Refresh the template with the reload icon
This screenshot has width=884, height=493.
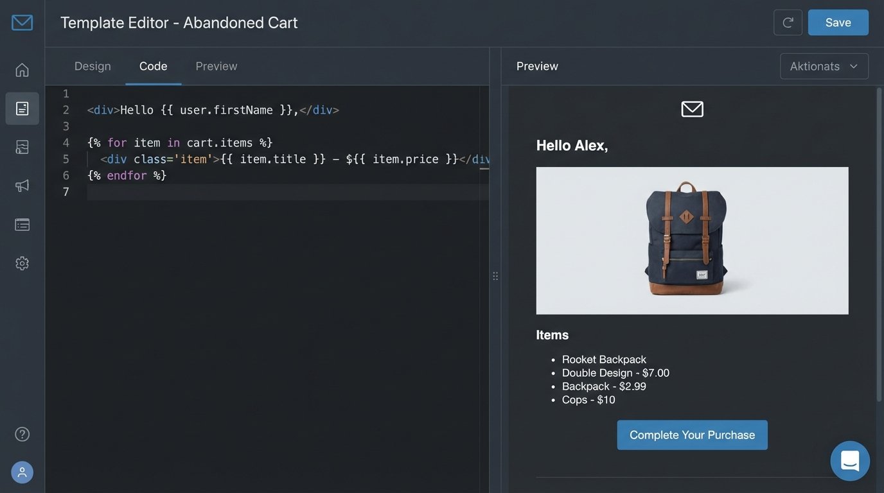tap(787, 22)
